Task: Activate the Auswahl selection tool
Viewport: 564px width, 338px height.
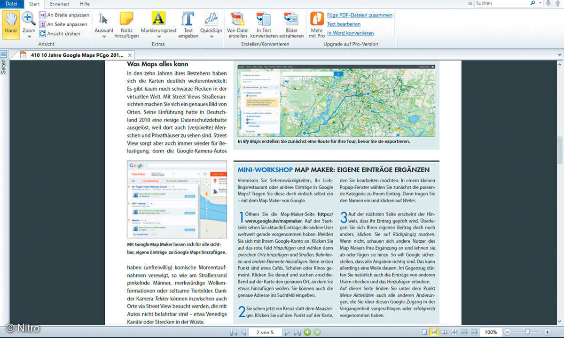Action: (104, 23)
